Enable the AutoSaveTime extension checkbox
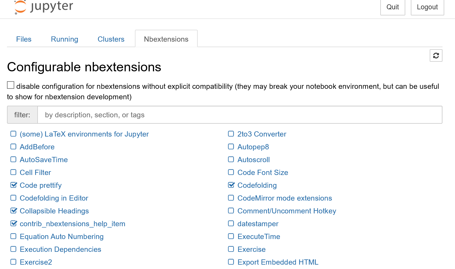This screenshot has width=455, height=269. tap(13, 159)
